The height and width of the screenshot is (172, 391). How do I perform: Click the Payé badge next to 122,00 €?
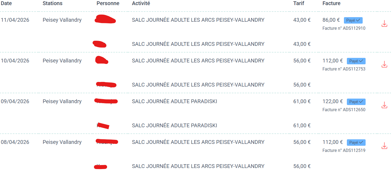356,102
